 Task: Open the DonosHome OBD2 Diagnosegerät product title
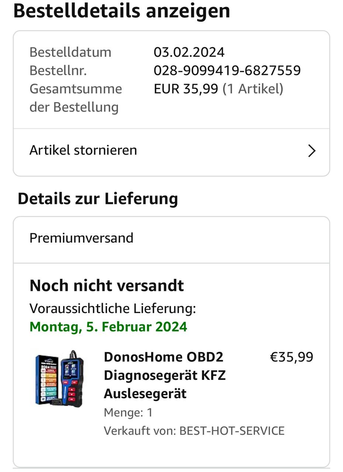pos(164,375)
